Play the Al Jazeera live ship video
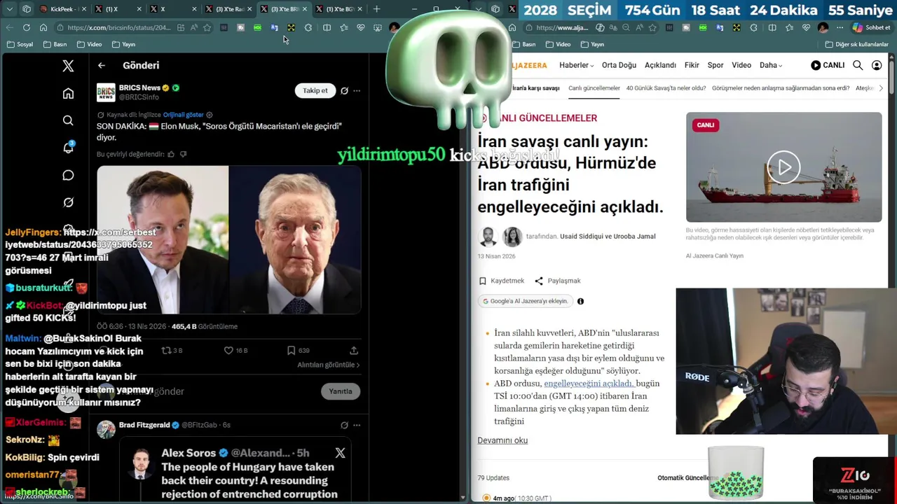 (783, 167)
